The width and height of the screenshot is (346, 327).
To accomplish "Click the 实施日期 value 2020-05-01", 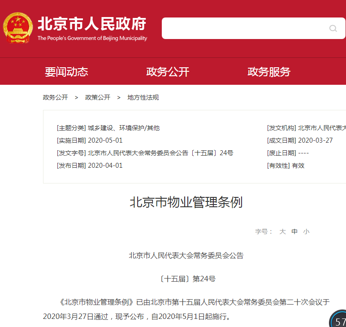I will tap(105, 140).
